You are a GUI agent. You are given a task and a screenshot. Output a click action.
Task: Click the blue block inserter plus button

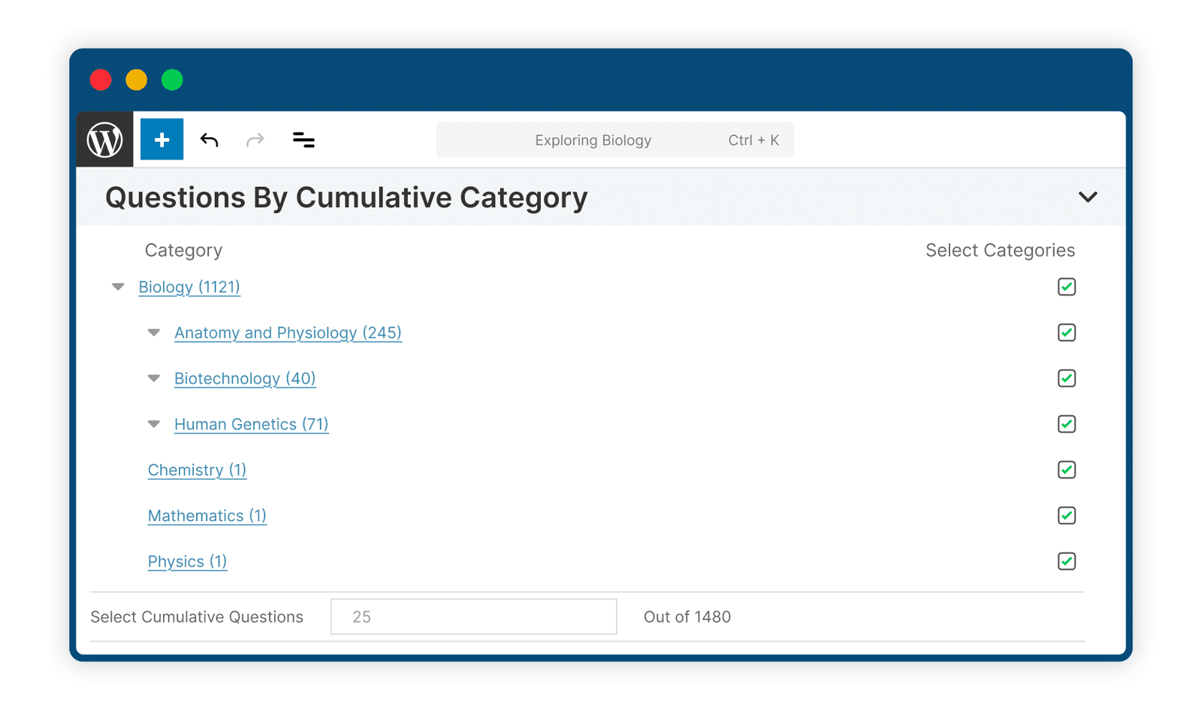[162, 140]
